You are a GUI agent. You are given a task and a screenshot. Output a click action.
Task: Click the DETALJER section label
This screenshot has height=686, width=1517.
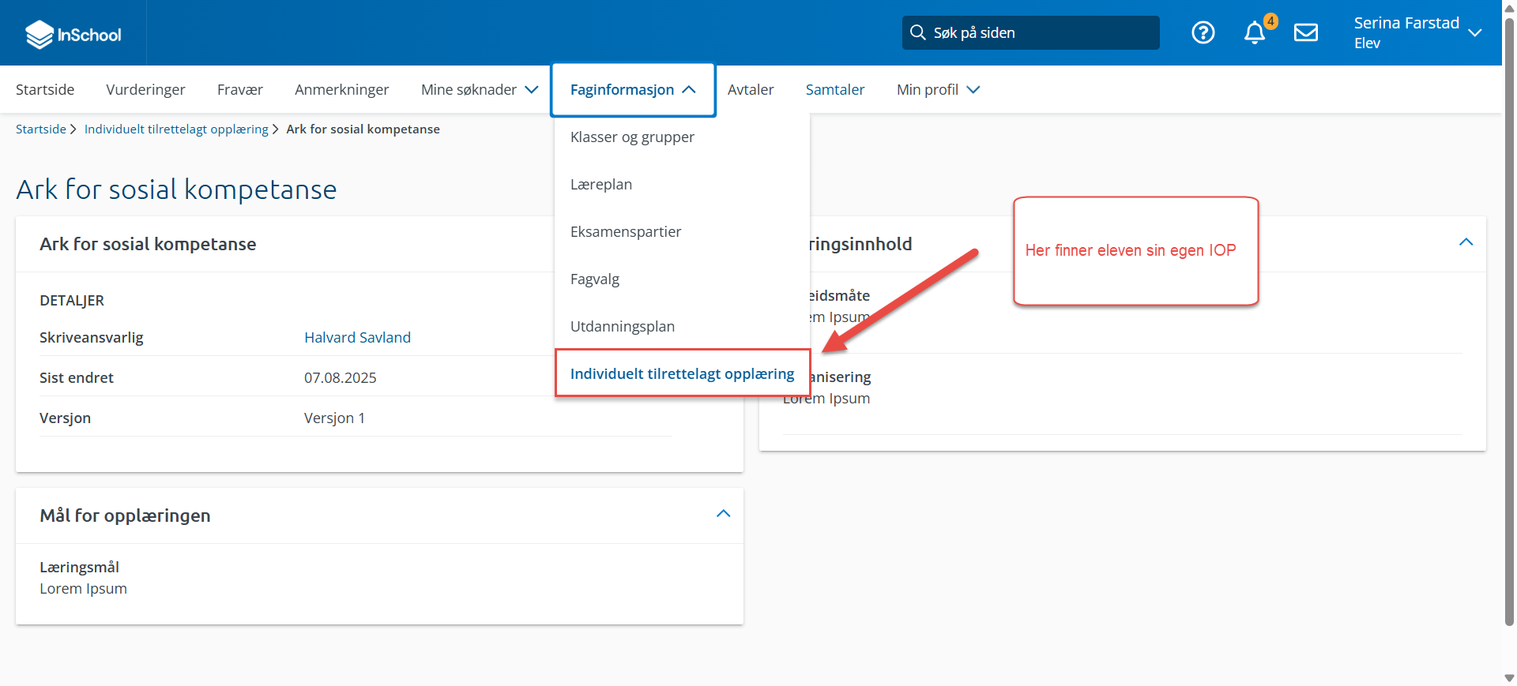[72, 300]
